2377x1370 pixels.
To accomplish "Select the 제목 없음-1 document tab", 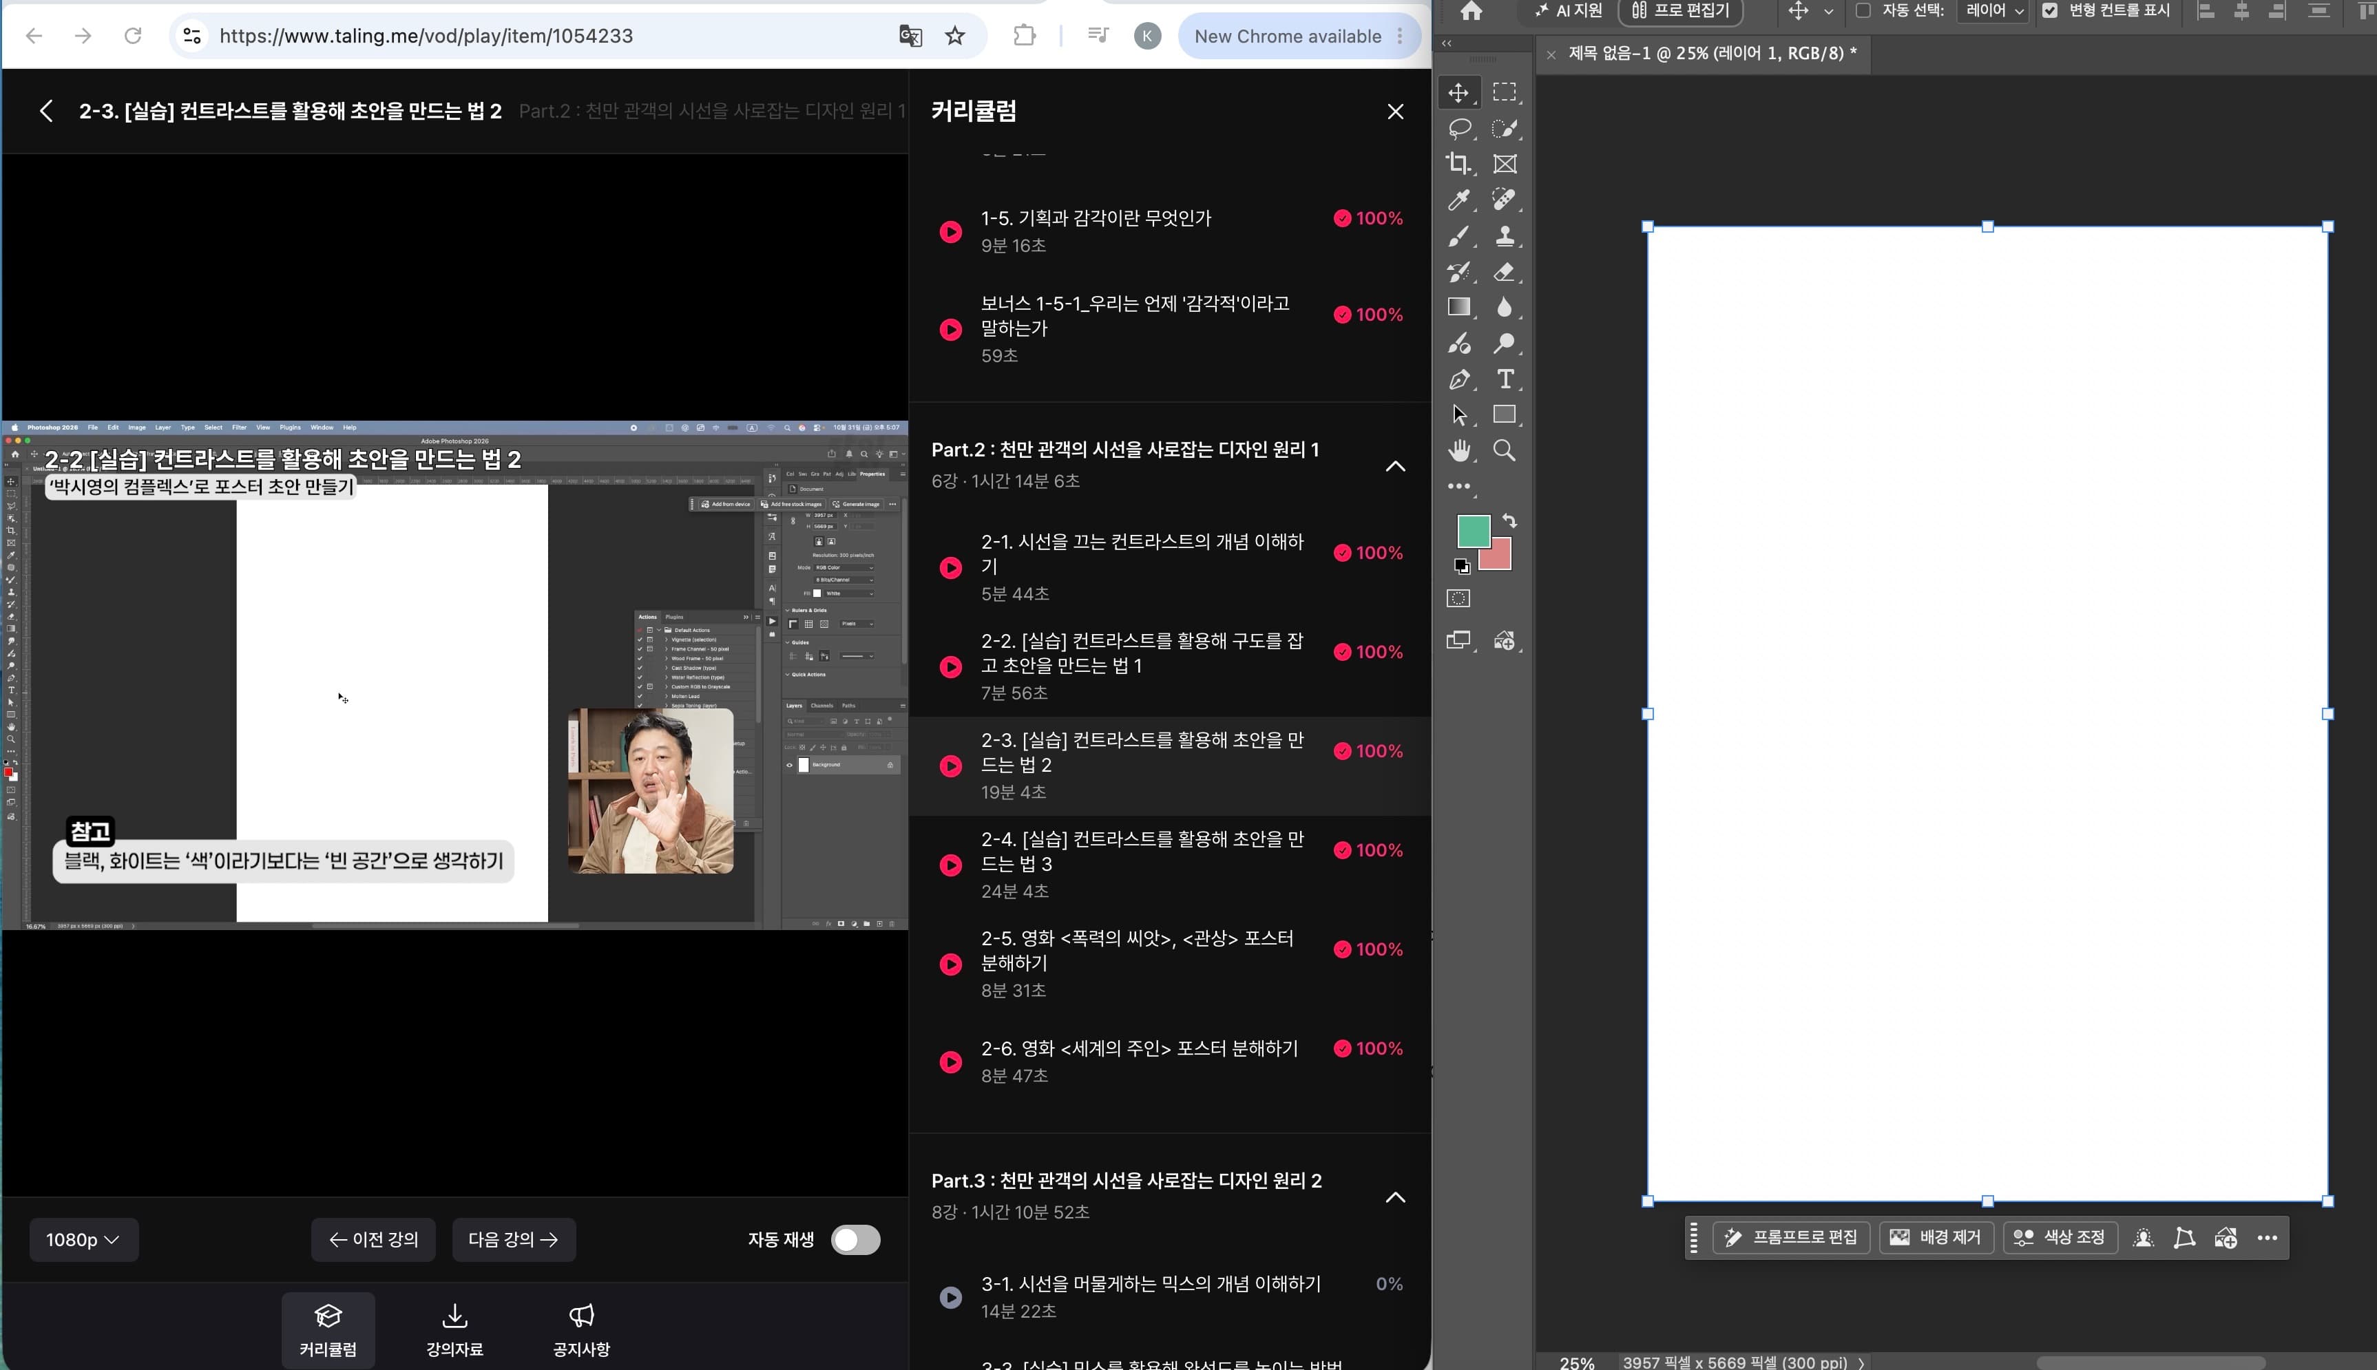I will (x=1712, y=54).
